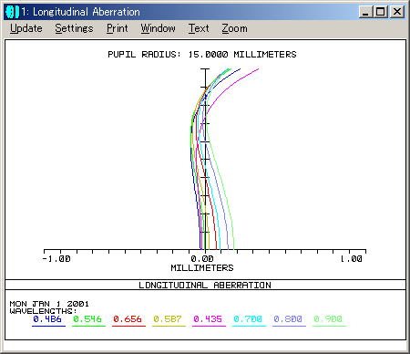Click the window title text 1: Longitudinal Aberration
Image resolution: width=410 pixels, height=354 pixels.
[81, 12]
